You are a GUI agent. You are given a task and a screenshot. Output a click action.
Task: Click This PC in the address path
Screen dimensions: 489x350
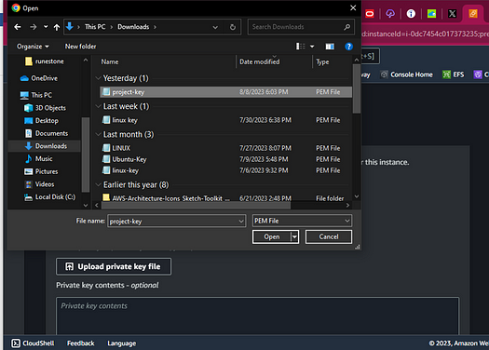[95, 27]
